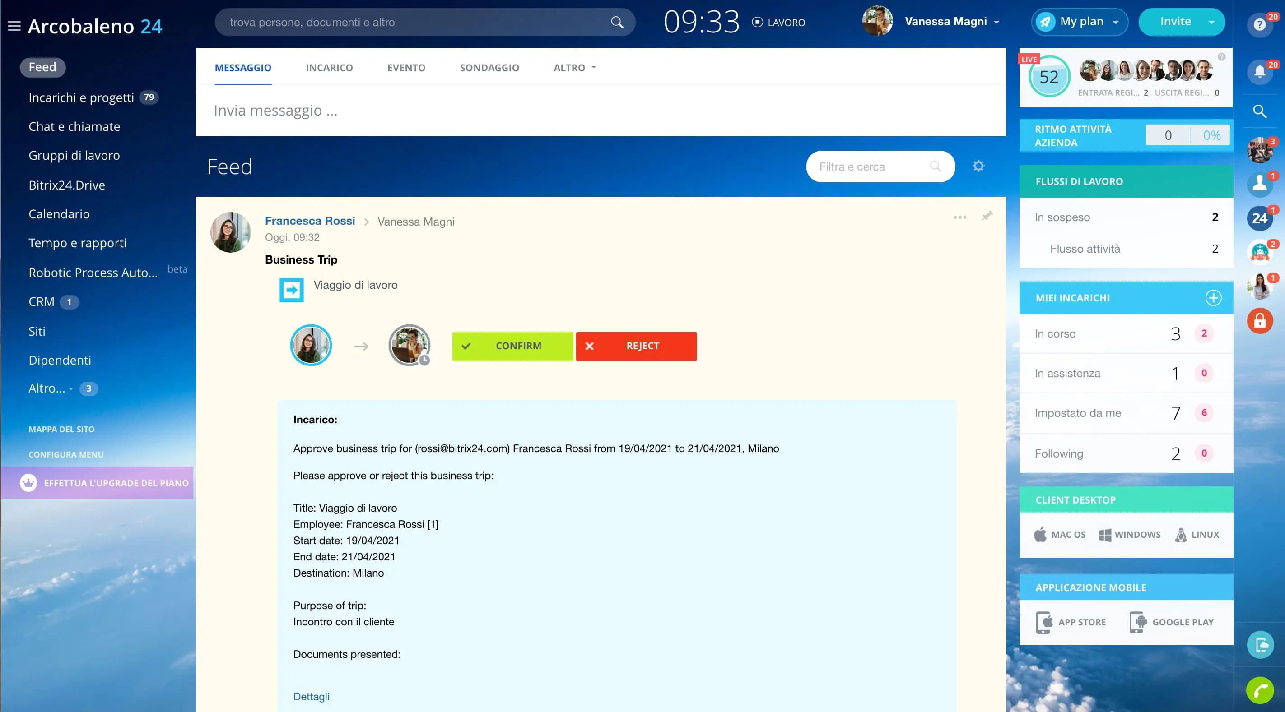Image resolution: width=1285 pixels, height=712 pixels.
Task: Open Incarichi e progetti in the left menu
Action: 81,98
